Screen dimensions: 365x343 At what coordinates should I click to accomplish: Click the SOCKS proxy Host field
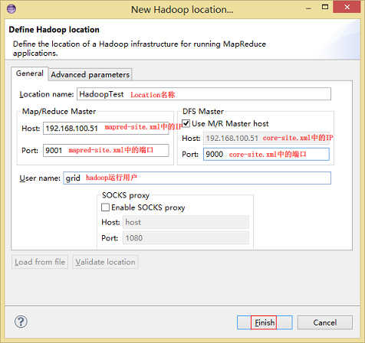point(186,222)
